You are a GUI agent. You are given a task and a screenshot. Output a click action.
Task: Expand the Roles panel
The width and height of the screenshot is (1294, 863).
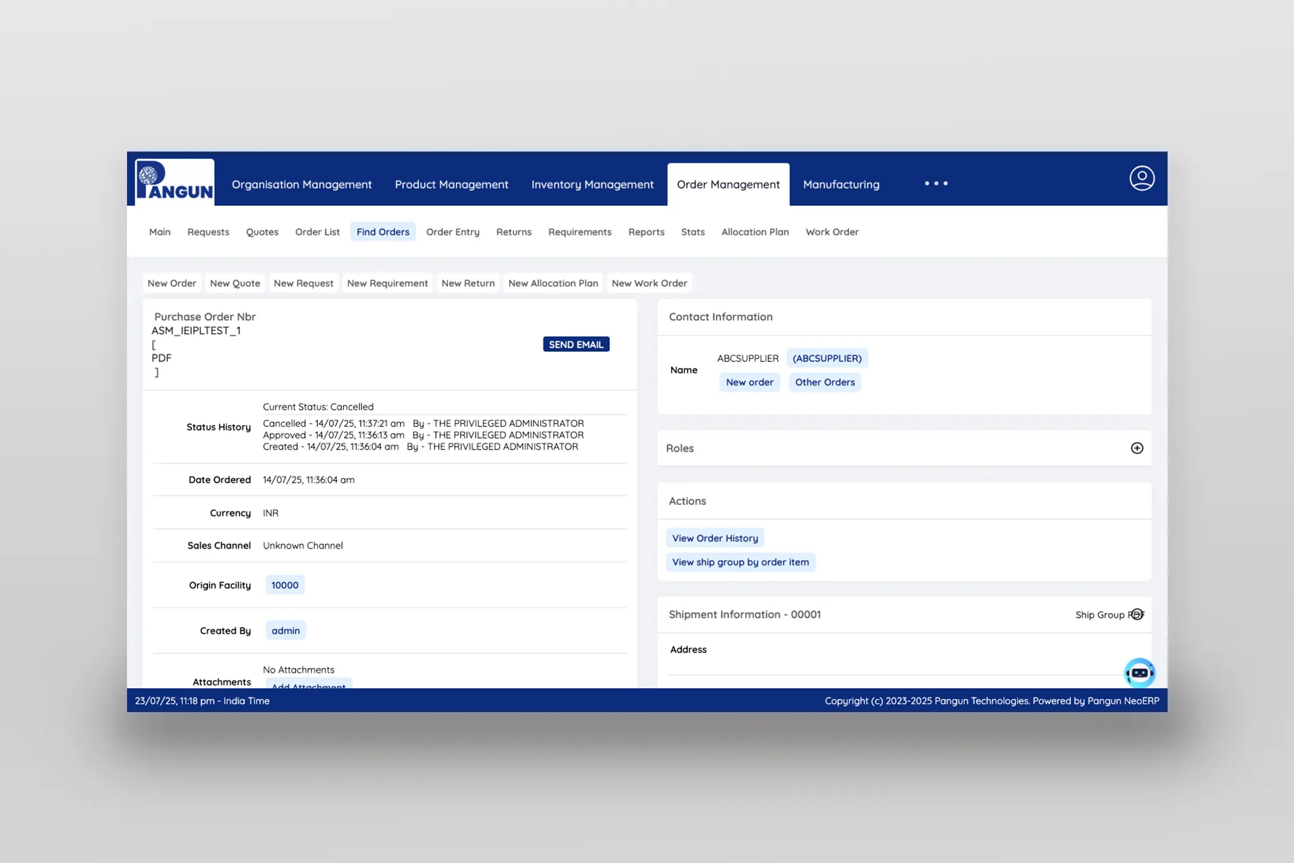(1136, 448)
